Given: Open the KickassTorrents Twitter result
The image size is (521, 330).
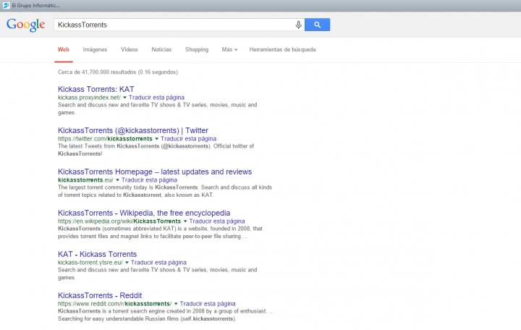Looking at the screenshot, I should click(x=133, y=130).
